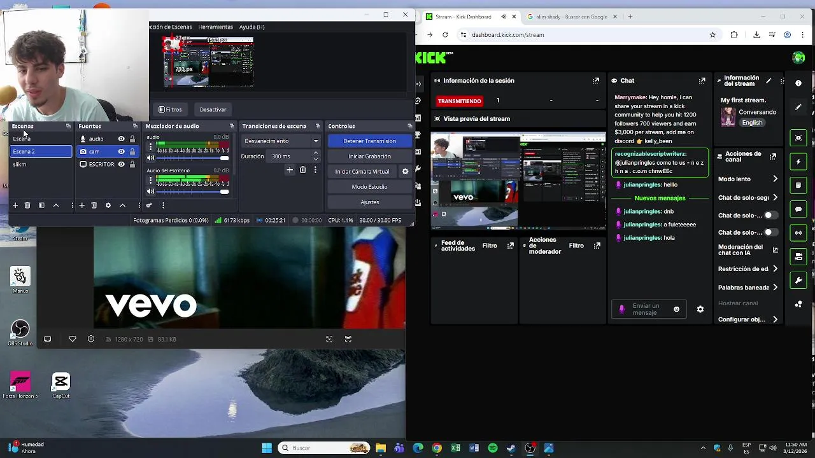Image resolution: width=815 pixels, height=458 pixels.
Task: Click the 'Detener Transmisión' button
Action: pos(369,141)
